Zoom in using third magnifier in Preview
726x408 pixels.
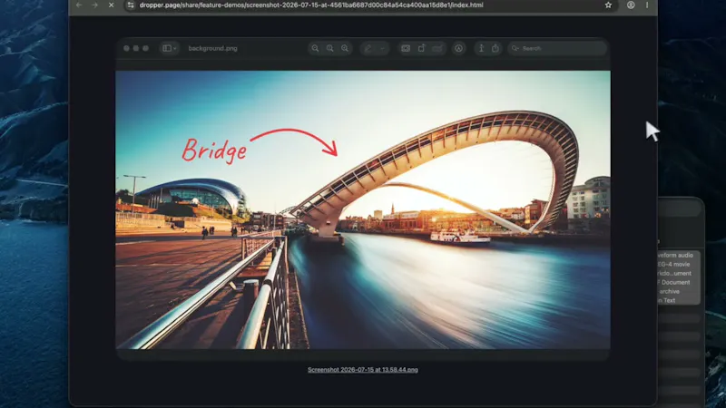345,48
